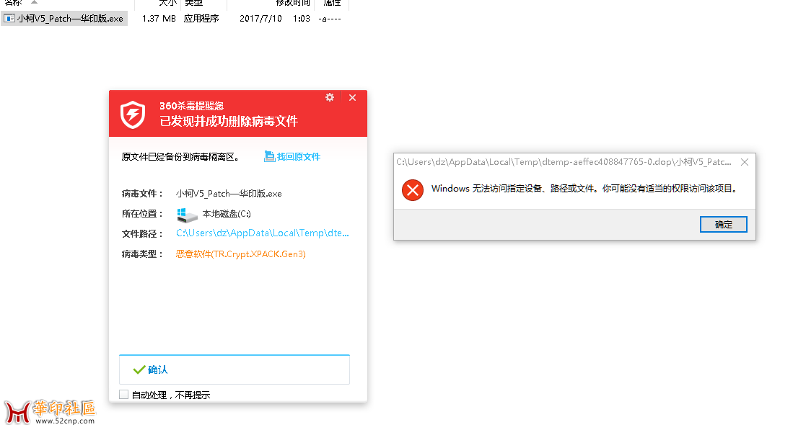Close the 360 antivirus alert dialog

(x=353, y=98)
